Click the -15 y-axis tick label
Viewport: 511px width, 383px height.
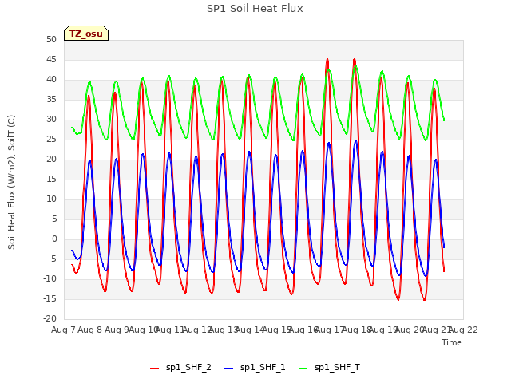(50, 299)
